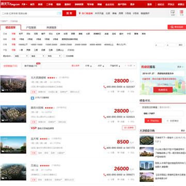Switch to map view icon in top right
186x186 pixels.
173,13
